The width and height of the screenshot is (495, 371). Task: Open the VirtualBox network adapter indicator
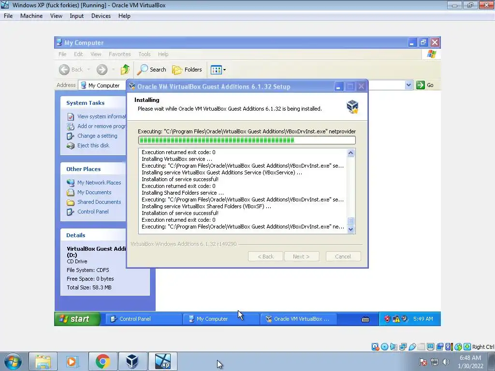coord(403,347)
